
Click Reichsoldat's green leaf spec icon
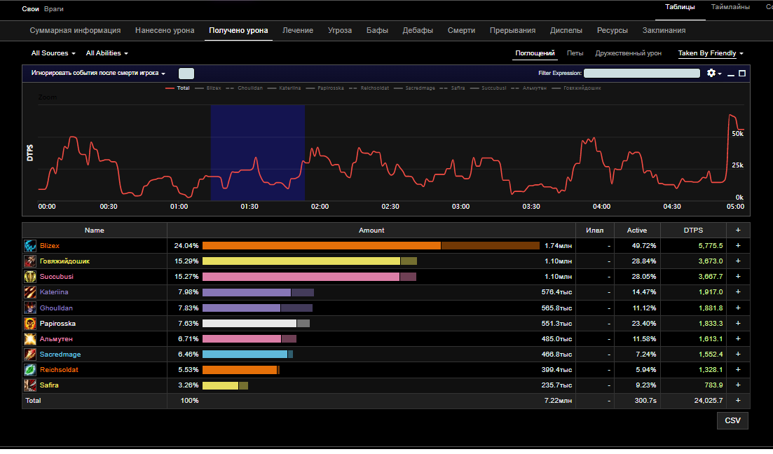coord(31,370)
